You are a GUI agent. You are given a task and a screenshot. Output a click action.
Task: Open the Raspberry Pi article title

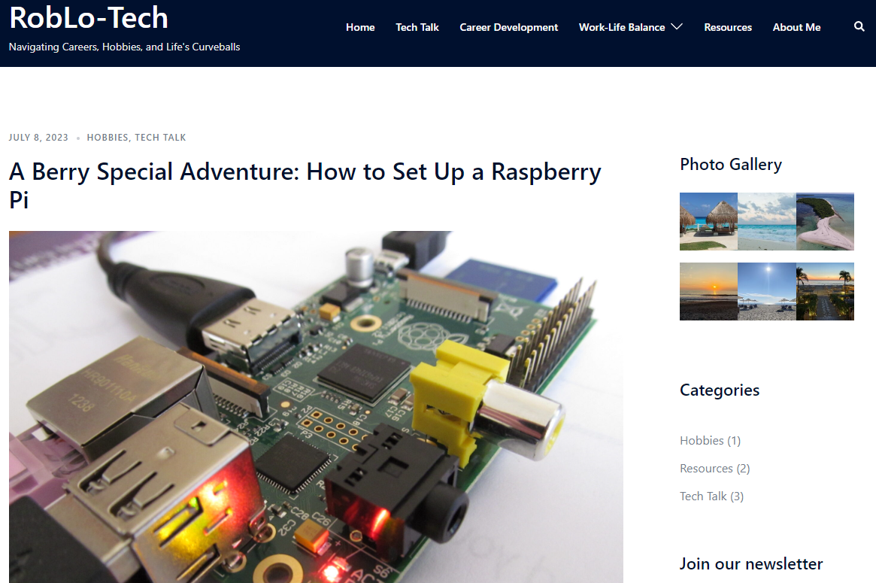(305, 186)
